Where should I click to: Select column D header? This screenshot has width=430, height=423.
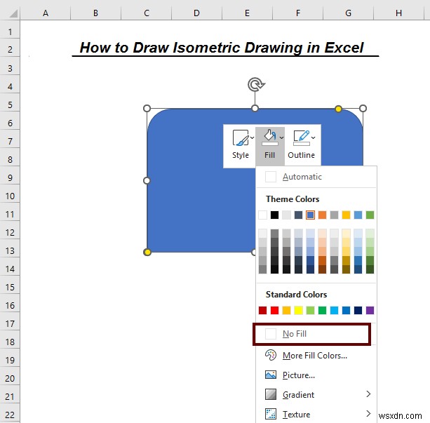pyautogui.click(x=196, y=13)
